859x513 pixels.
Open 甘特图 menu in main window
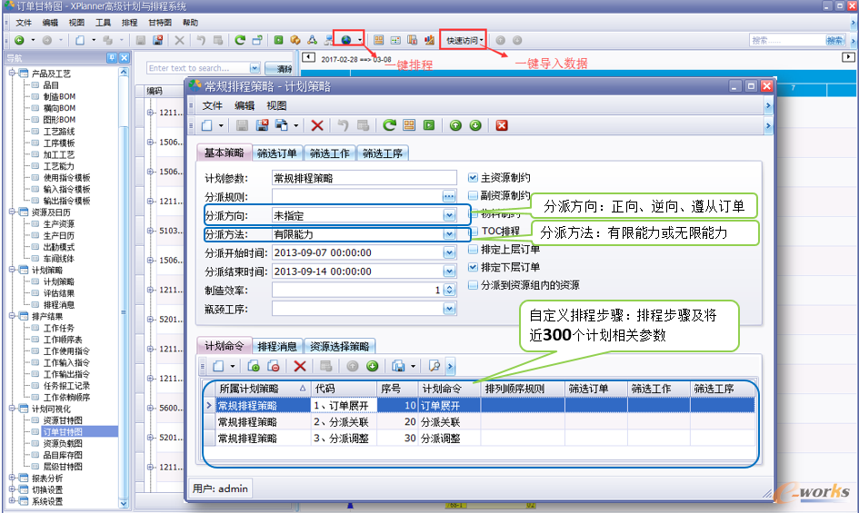click(159, 23)
